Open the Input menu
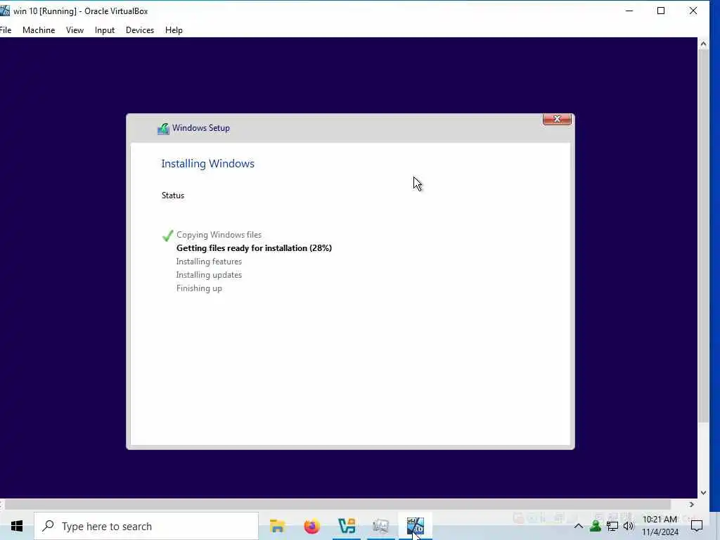 pyautogui.click(x=105, y=30)
